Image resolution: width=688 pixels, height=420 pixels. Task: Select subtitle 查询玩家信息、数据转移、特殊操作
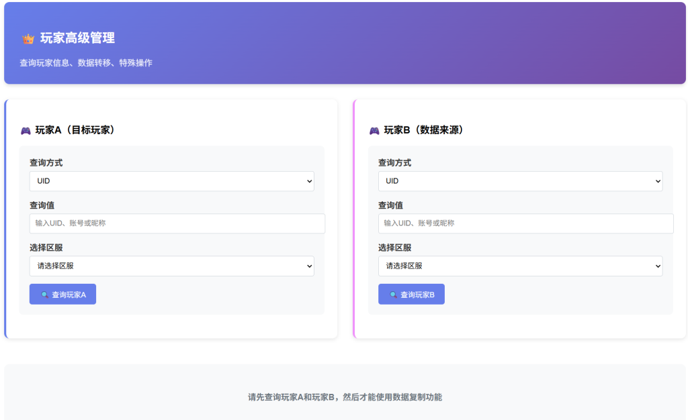pos(86,62)
